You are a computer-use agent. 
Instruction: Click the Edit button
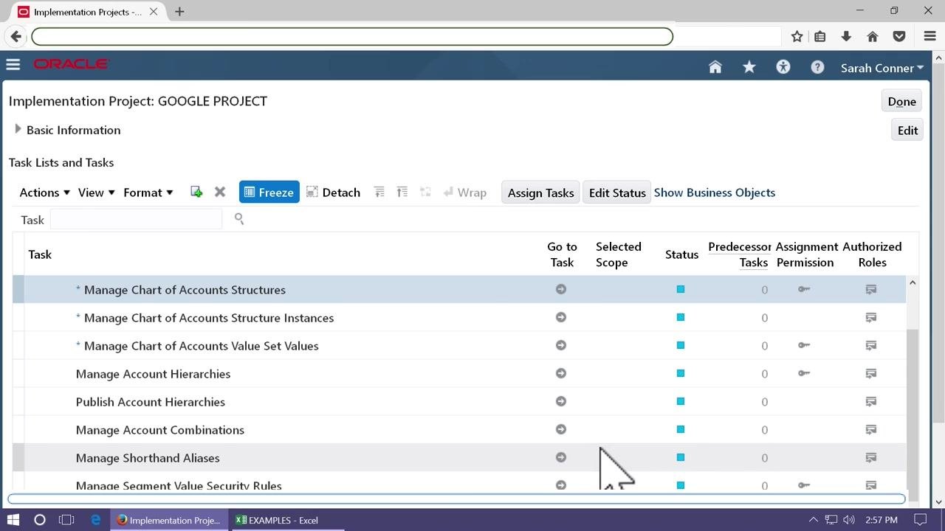pyautogui.click(x=907, y=130)
